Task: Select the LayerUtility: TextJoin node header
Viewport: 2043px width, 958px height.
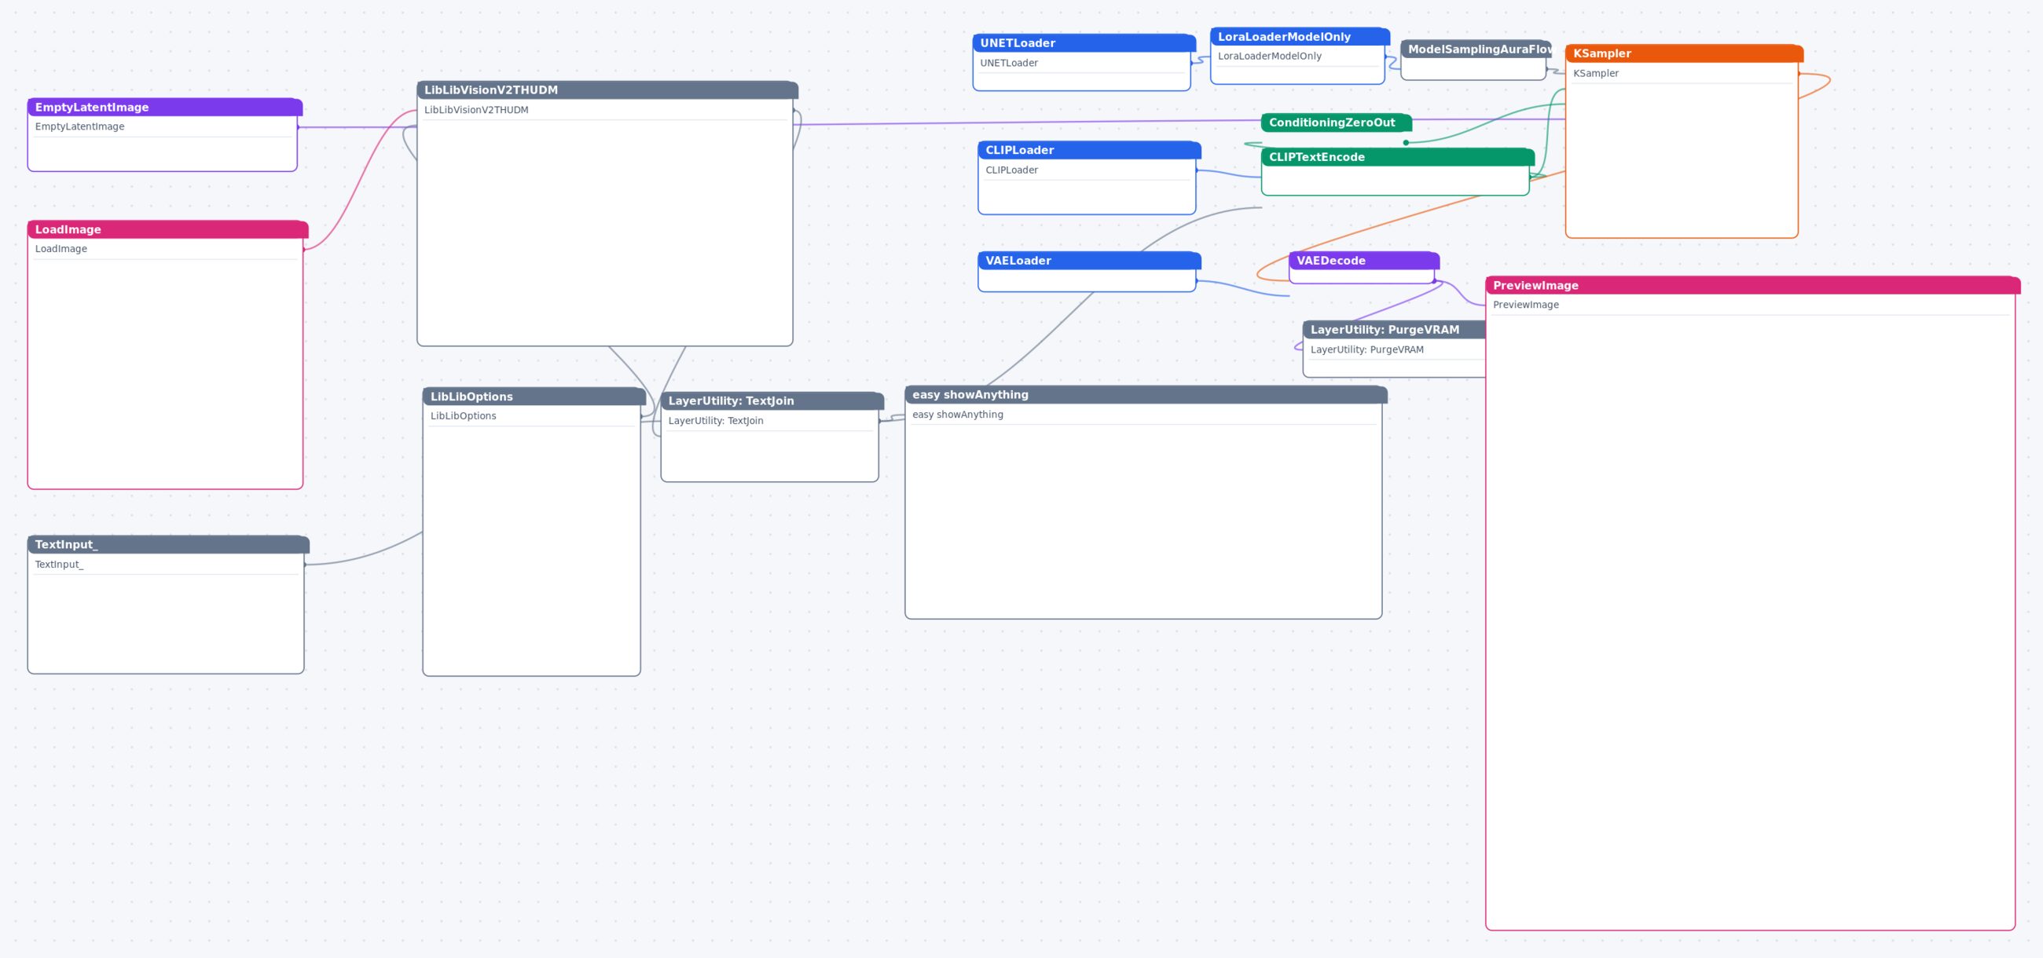Action: 772,401
